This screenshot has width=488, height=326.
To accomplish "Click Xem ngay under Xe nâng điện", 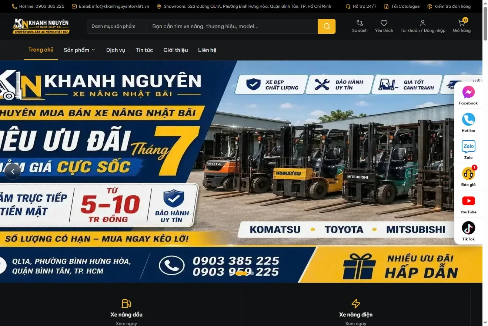I will [356, 323].
